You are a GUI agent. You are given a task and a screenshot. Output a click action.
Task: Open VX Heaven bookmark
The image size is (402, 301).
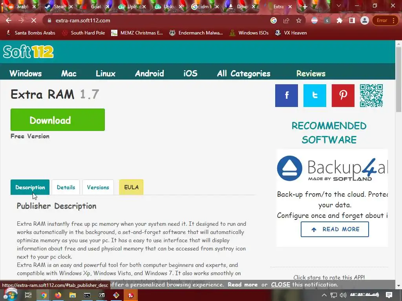(x=291, y=33)
